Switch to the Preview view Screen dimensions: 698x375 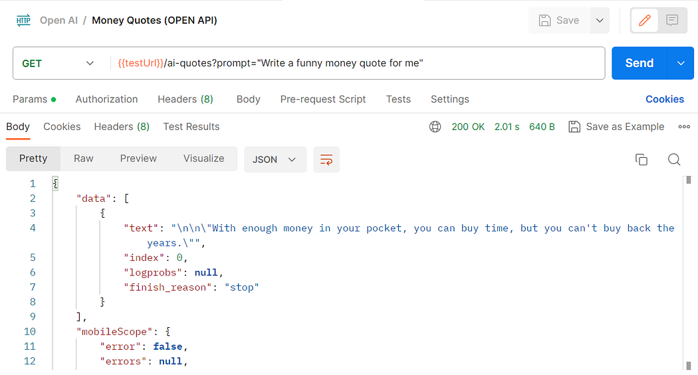138,159
